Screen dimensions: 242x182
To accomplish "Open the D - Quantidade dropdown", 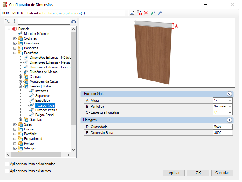I will (x=230, y=127).
